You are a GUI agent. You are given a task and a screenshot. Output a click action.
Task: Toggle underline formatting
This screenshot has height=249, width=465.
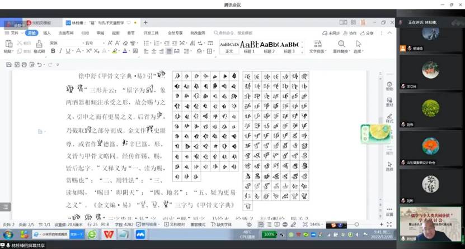click(x=68, y=51)
